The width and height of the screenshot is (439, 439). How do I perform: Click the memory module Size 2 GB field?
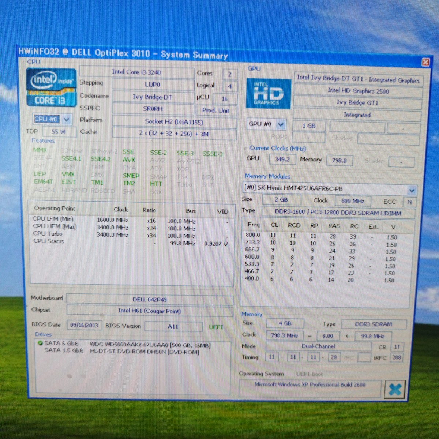tap(281, 200)
